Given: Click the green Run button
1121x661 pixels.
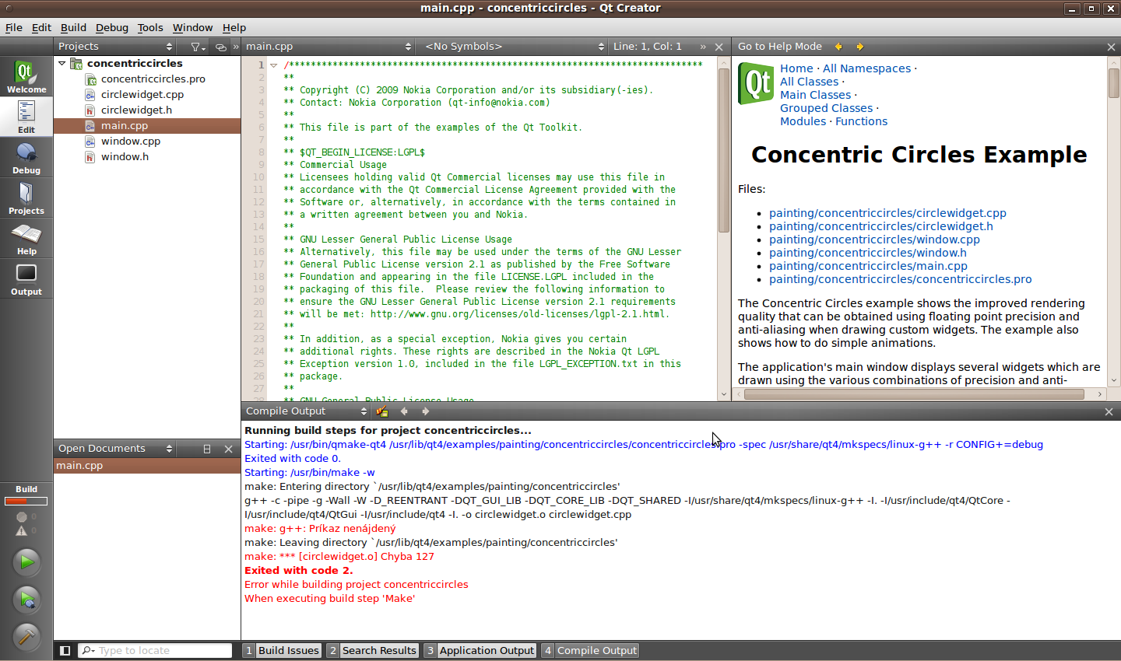Looking at the screenshot, I should pyautogui.click(x=26, y=561).
